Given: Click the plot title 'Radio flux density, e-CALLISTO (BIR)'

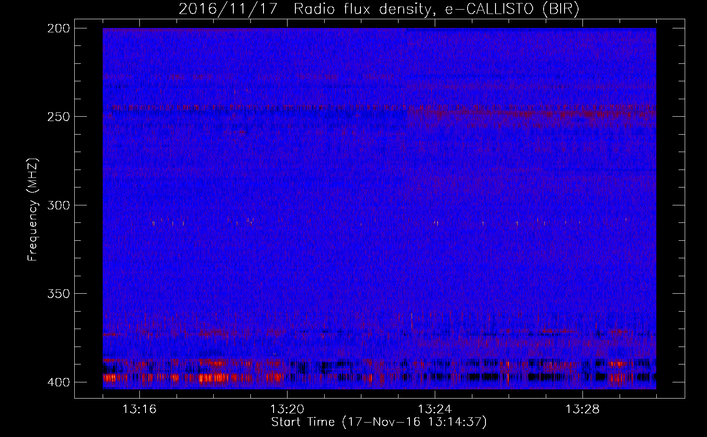Looking at the screenshot, I should (436, 9).
